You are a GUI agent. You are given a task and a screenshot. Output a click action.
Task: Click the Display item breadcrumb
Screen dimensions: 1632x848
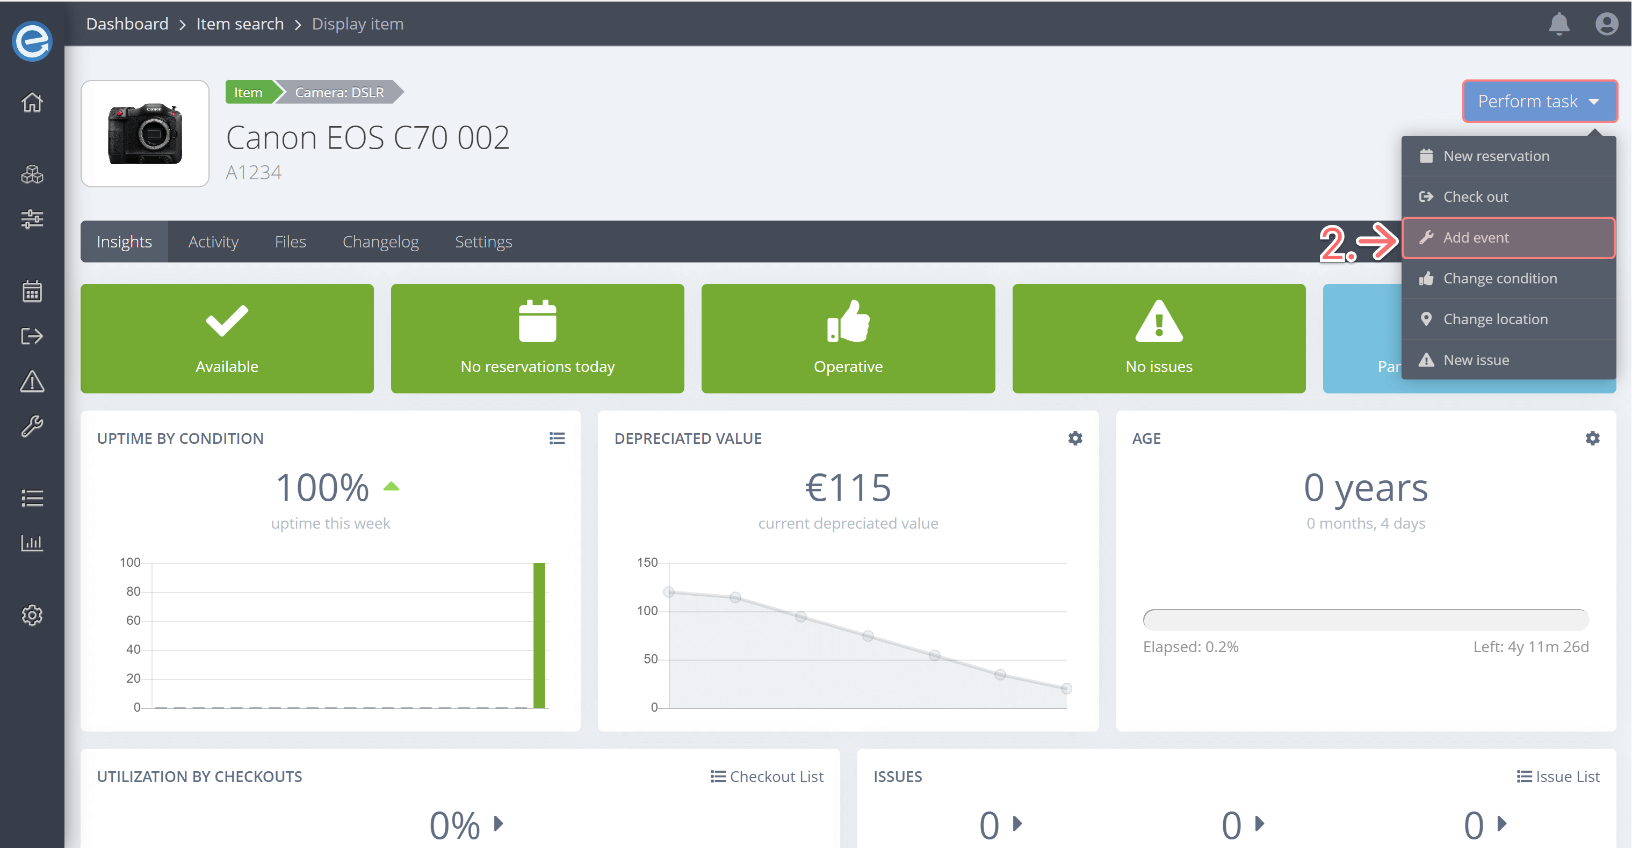coord(357,24)
